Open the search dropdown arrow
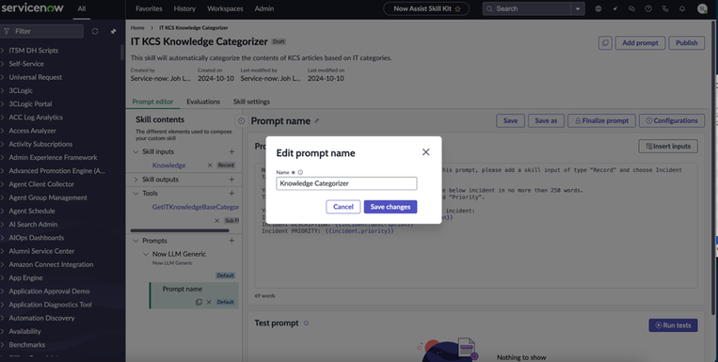Screen dimensions: 718x362 coord(578,8)
